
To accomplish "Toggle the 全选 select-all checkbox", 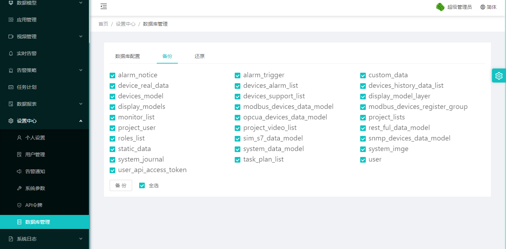I will (x=142, y=185).
